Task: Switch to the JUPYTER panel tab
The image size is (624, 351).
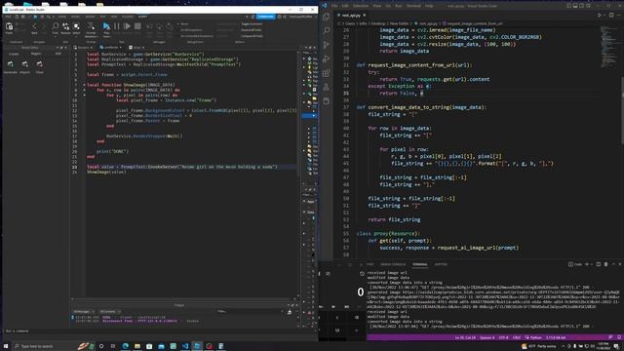Action: coord(441,264)
